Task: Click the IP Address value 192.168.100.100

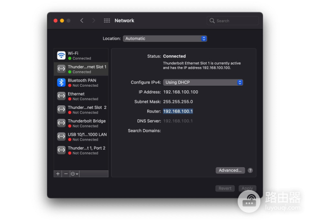Action: tap(180, 92)
